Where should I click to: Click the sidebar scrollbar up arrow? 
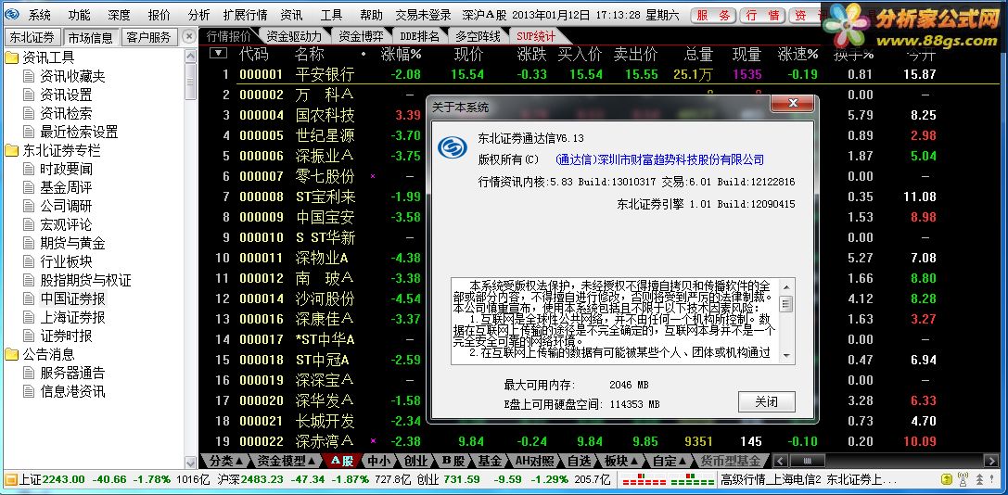(x=191, y=56)
